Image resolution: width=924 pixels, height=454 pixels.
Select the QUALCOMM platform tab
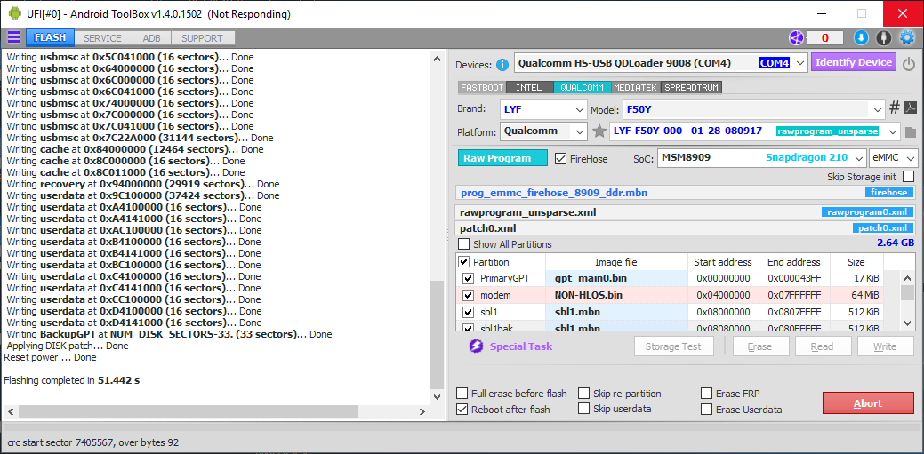click(582, 87)
